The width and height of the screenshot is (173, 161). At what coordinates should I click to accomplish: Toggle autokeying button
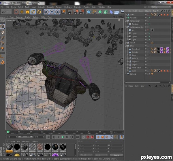tap(88, 137)
